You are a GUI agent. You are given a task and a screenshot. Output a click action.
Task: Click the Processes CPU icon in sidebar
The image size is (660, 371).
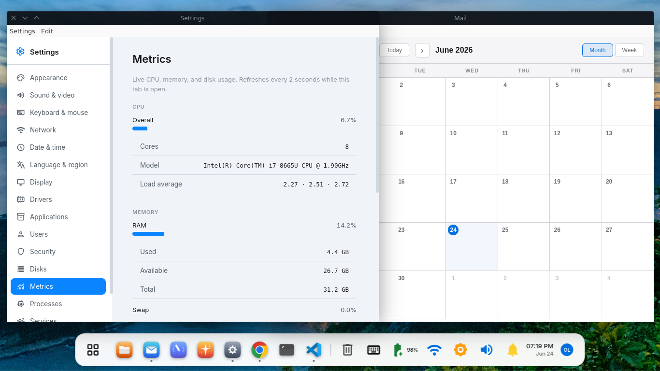21,304
